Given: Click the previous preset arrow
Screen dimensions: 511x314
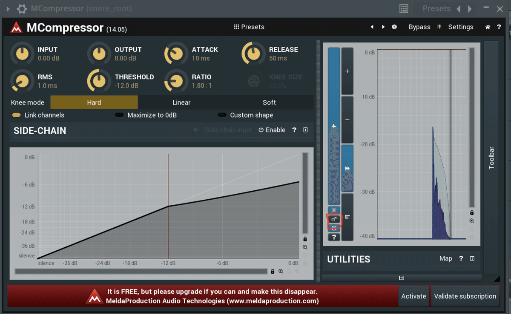Looking at the screenshot, I should click(372, 27).
